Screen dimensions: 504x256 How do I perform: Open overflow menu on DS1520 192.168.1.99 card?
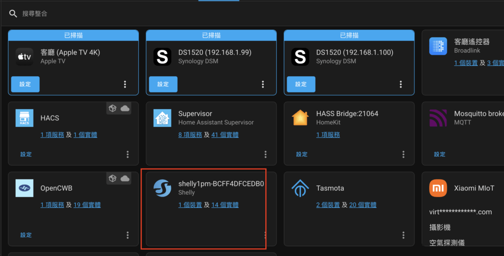click(x=263, y=85)
